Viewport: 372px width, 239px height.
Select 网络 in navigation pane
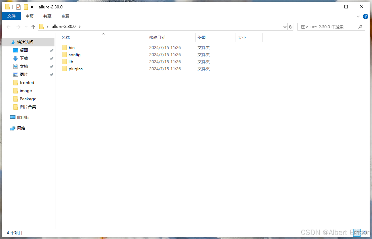(x=21, y=128)
